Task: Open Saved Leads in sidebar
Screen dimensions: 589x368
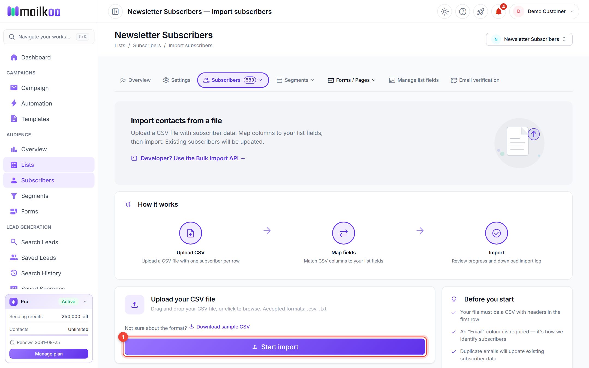Action: [49, 258]
